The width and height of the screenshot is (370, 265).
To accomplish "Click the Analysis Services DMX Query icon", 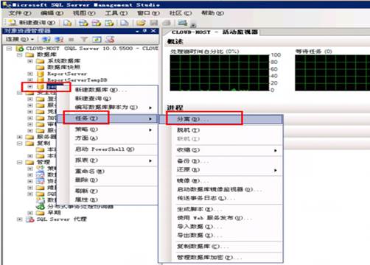I will click(97, 23).
